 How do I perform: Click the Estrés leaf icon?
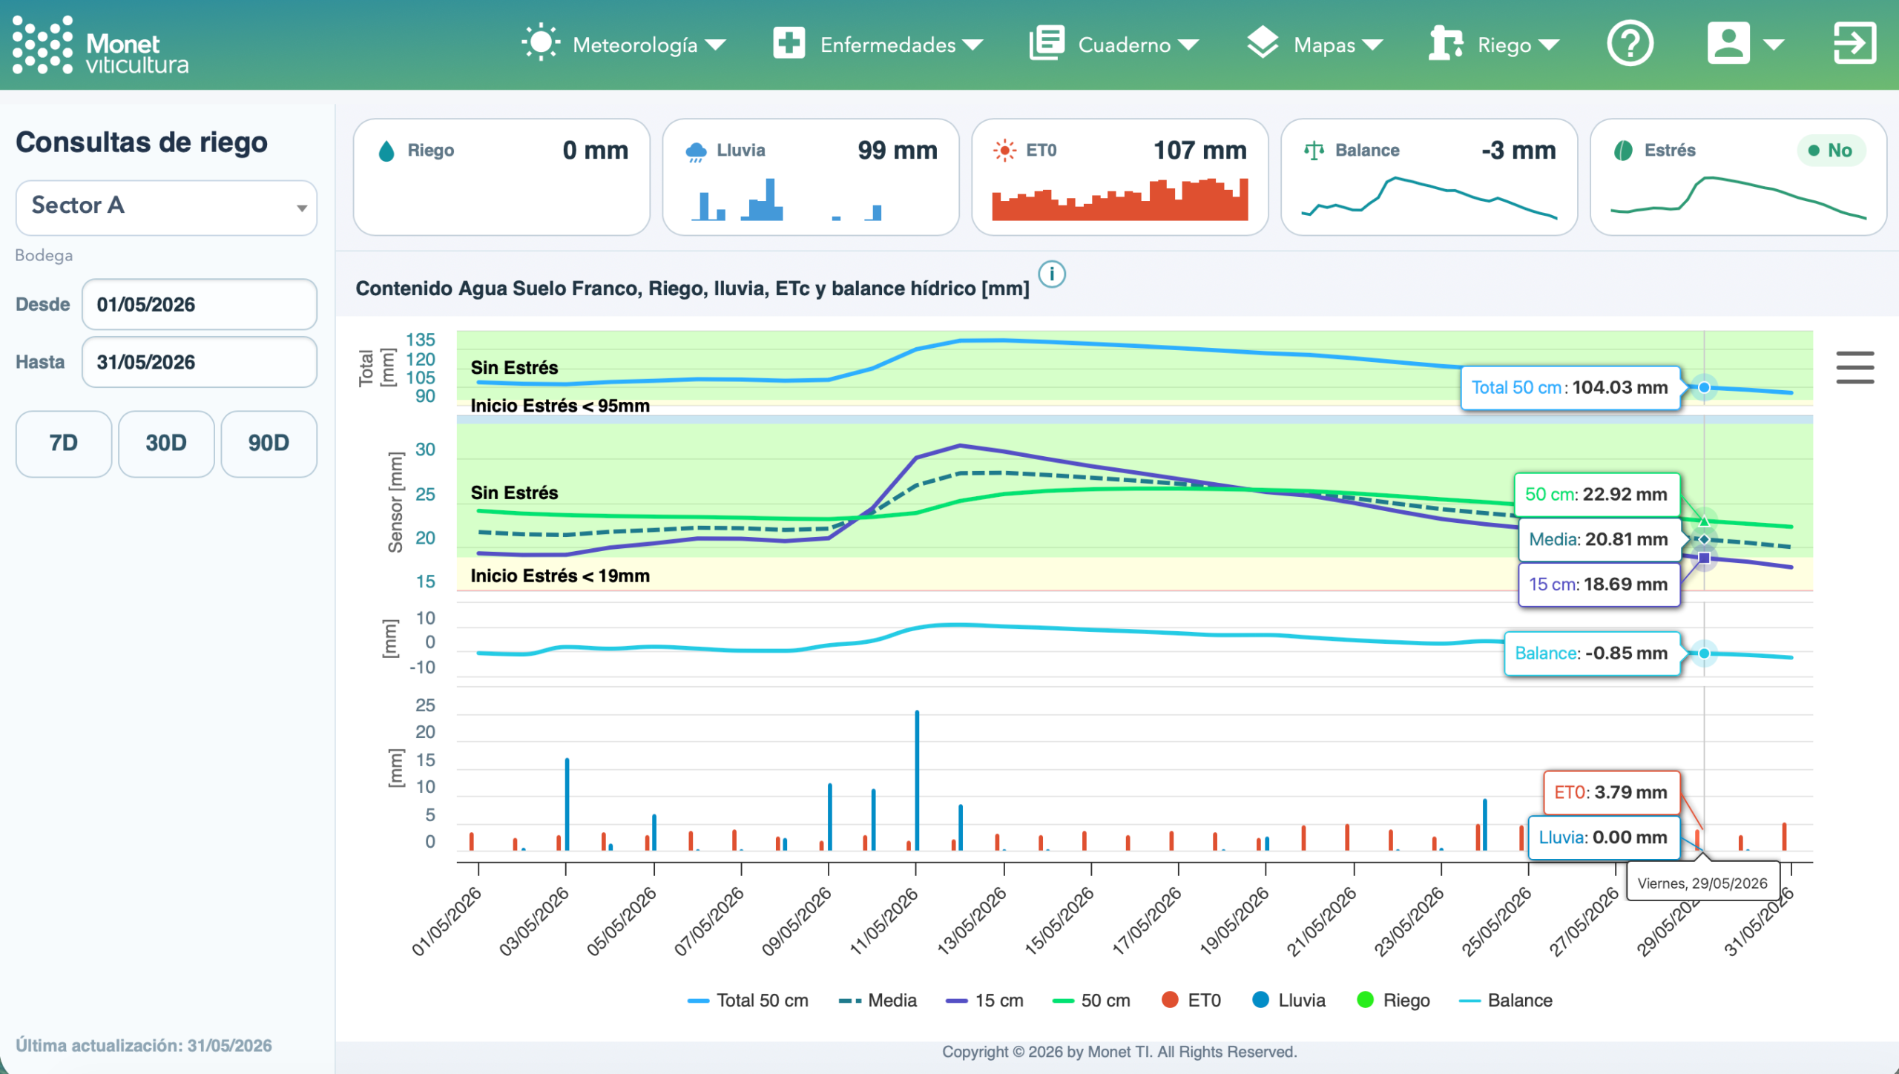click(x=1623, y=151)
